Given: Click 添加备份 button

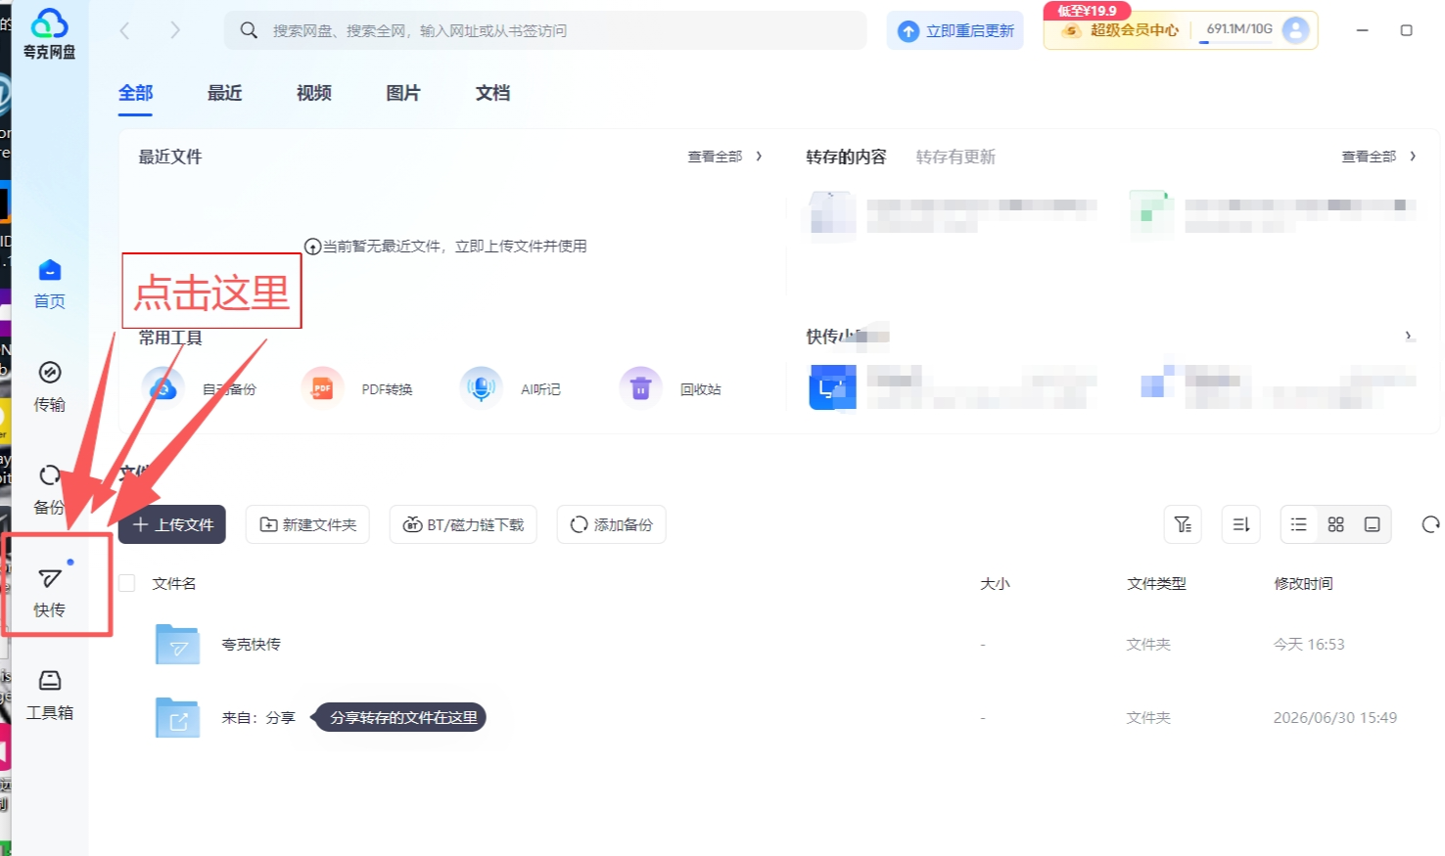Looking at the screenshot, I should click(612, 524).
